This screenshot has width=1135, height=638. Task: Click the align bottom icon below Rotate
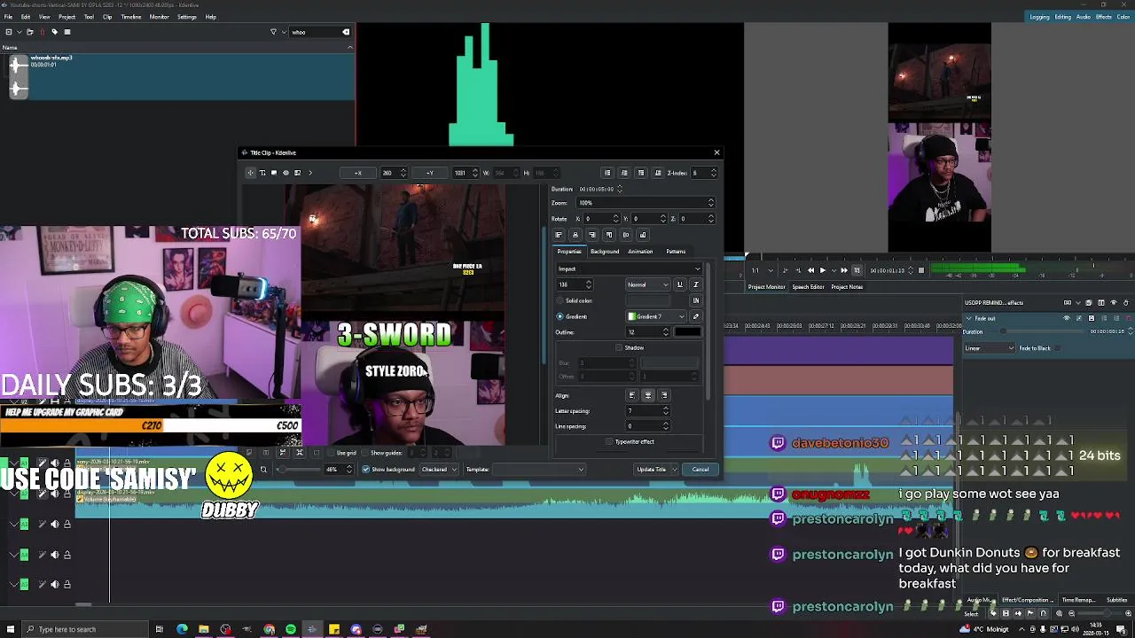643,235
